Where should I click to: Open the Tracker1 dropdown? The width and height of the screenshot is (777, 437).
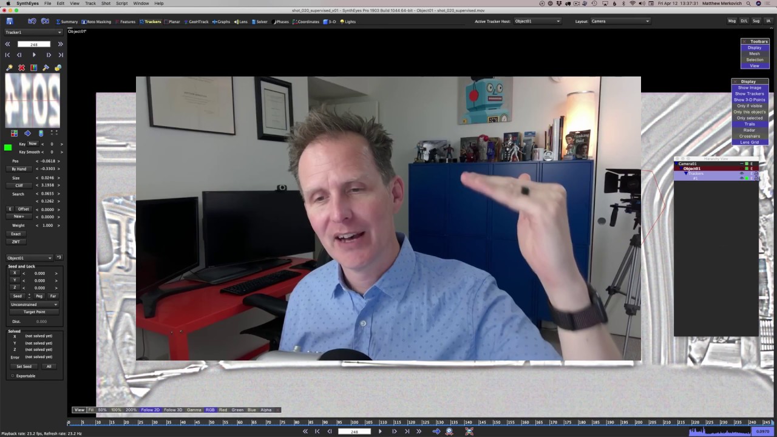point(33,32)
